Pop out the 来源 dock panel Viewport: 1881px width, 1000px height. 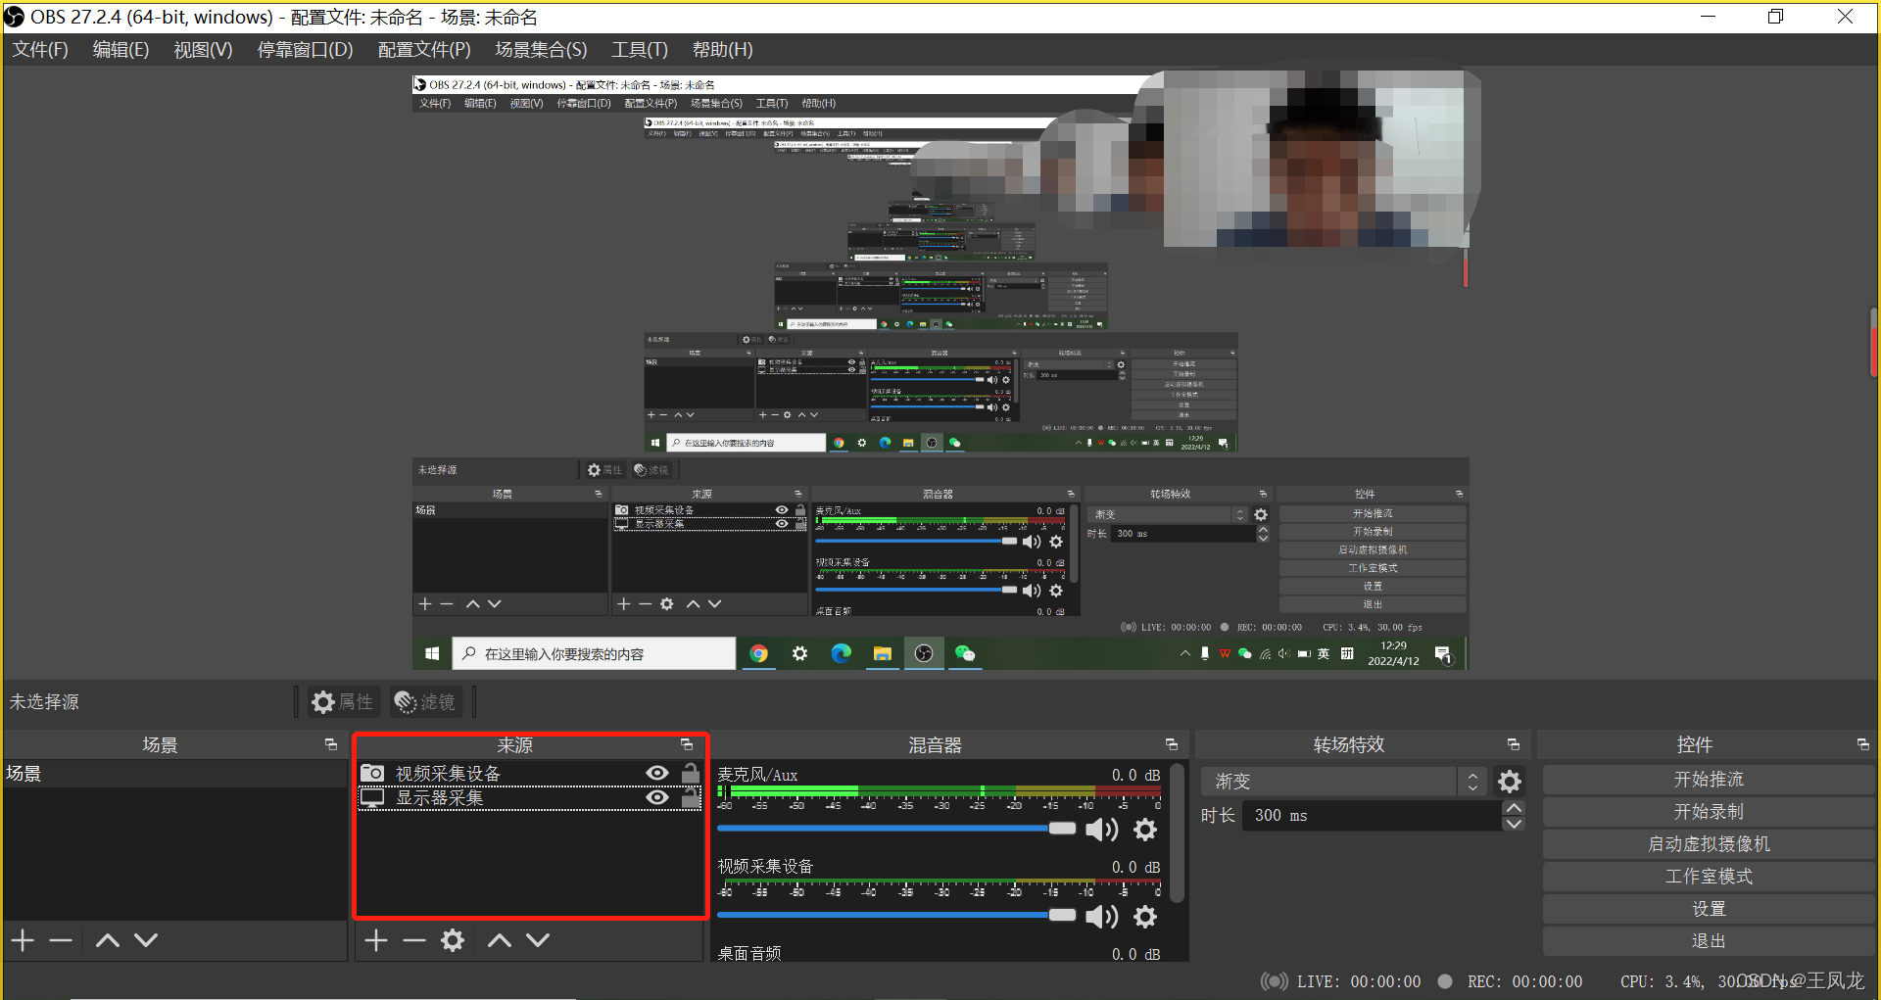(687, 745)
